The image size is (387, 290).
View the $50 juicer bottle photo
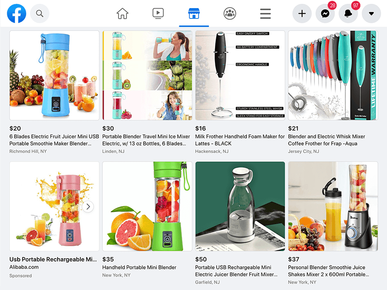(240, 206)
